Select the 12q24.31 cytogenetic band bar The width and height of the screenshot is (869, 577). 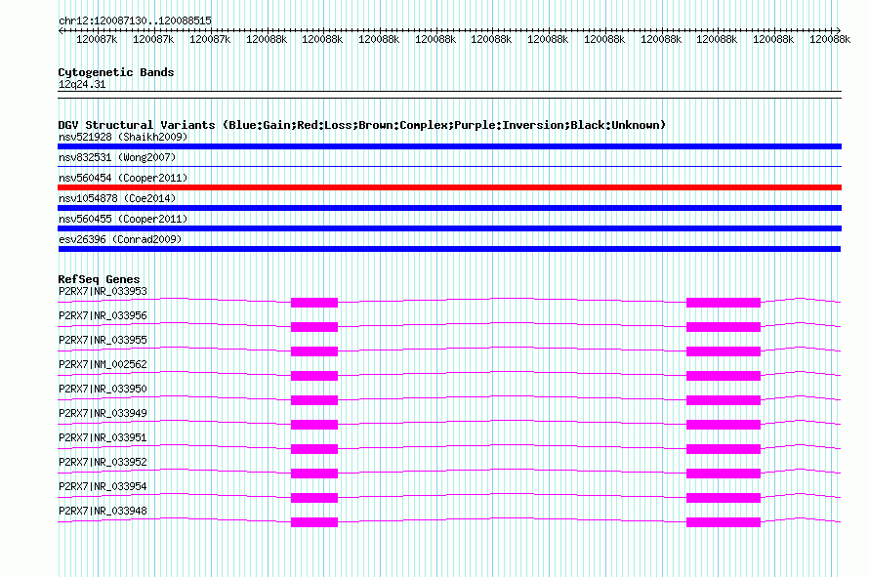[449, 95]
